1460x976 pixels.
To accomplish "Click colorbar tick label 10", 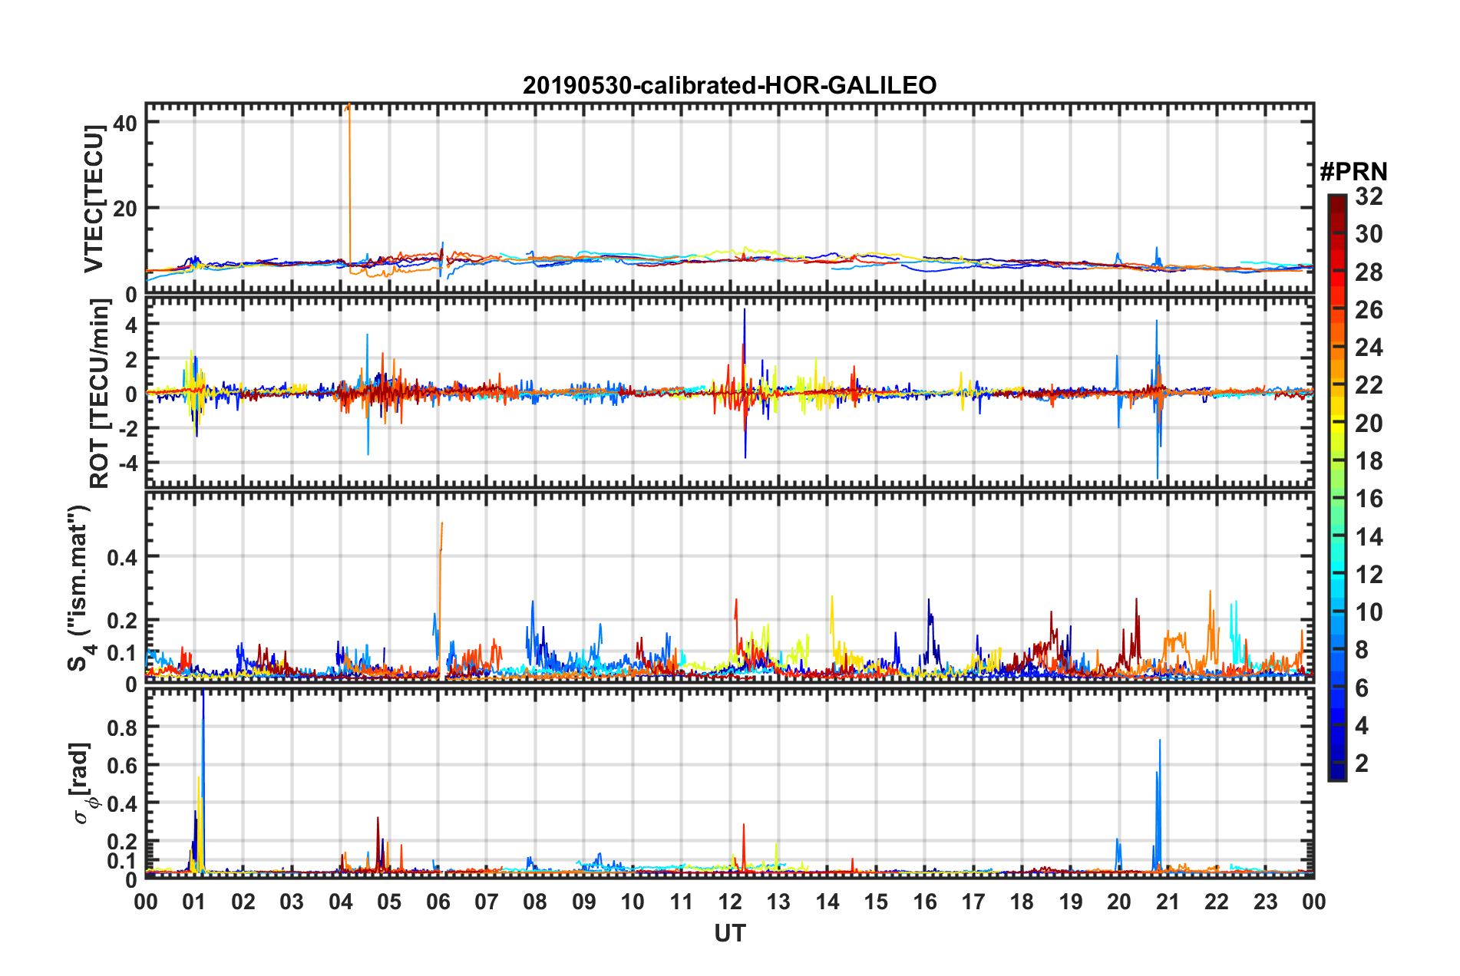I will (x=1369, y=612).
